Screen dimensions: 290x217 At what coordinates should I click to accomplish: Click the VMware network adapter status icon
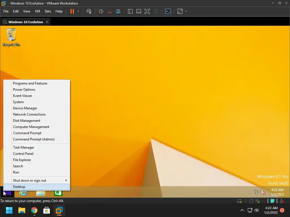point(257,201)
